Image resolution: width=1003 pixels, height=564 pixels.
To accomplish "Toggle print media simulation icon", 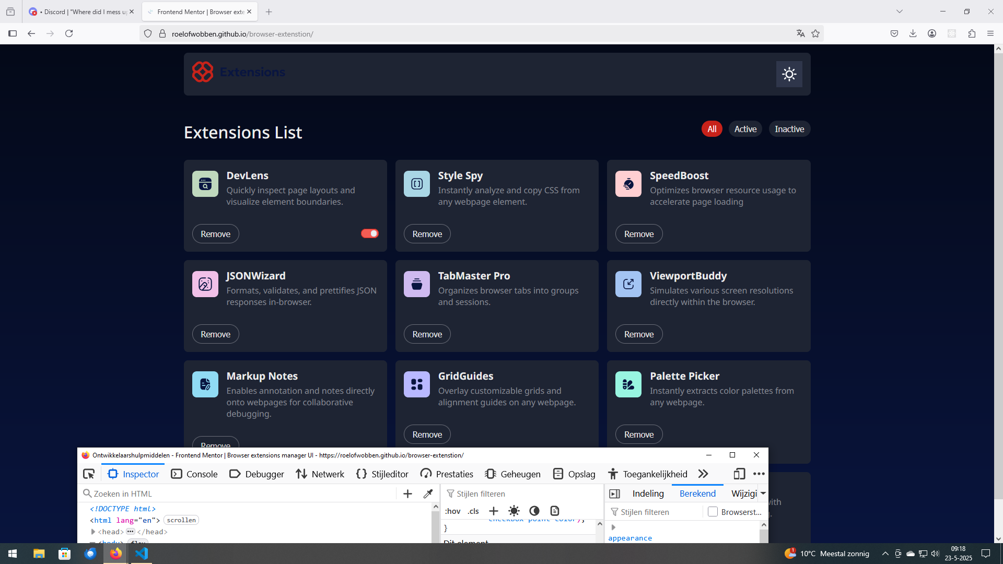I will 555,511.
